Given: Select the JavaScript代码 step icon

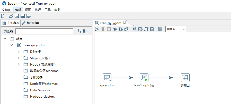Looking at the screenshot, I should click(144, 78).
